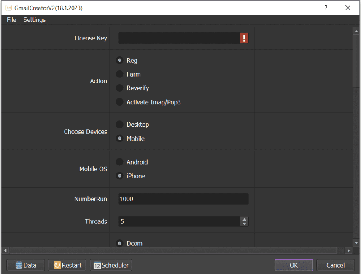
Task: Select Android as Mobile OS
Action: [119, 162]
